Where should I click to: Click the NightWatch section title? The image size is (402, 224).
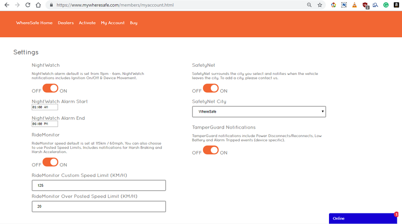point(46,66)
